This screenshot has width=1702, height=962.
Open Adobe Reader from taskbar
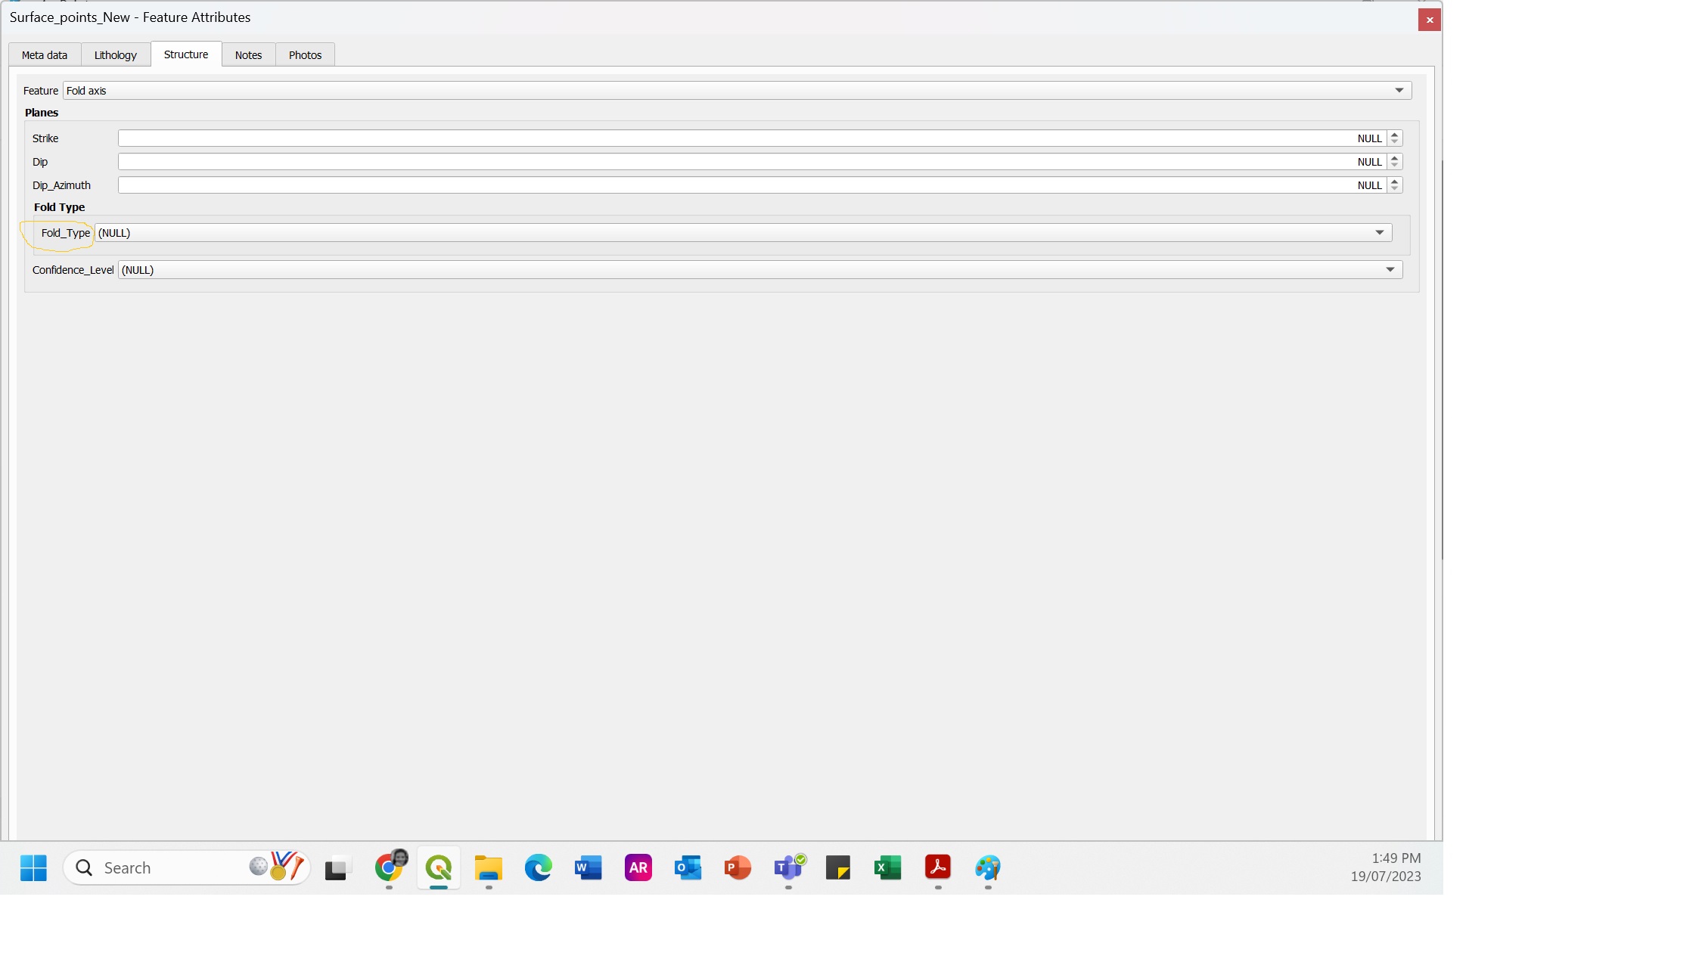(x=939, y=866)
